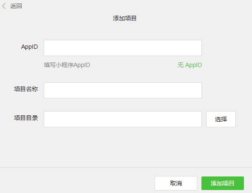The width and height of the screenshot is (252, 193).
Task: Click the divider line above footer buttons
Action: tap(126, 167)
